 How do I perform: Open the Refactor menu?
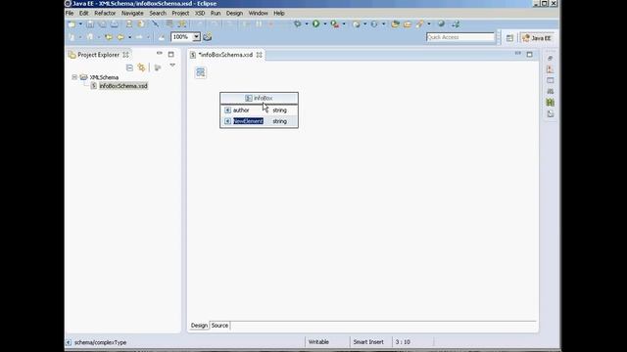[x=105, y=13]
